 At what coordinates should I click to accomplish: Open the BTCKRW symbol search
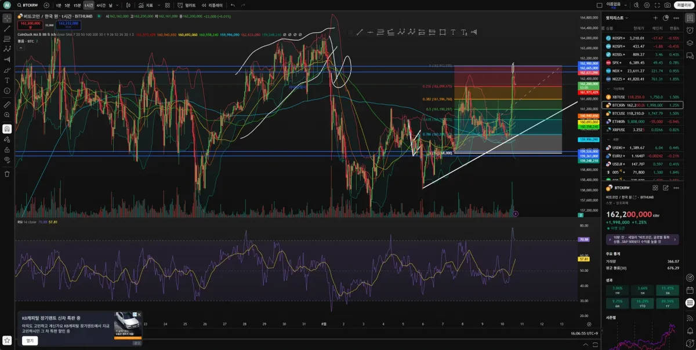27,5
